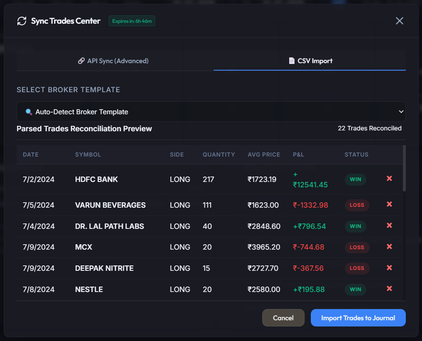Click the LOSS badge for DEEPAK NITRITE

357,268
